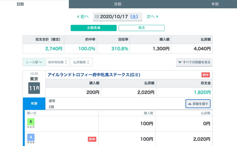The height and width of the screenshot is (146, 237).
Task: Sort by レース順 race order
Action: [34, 62]
